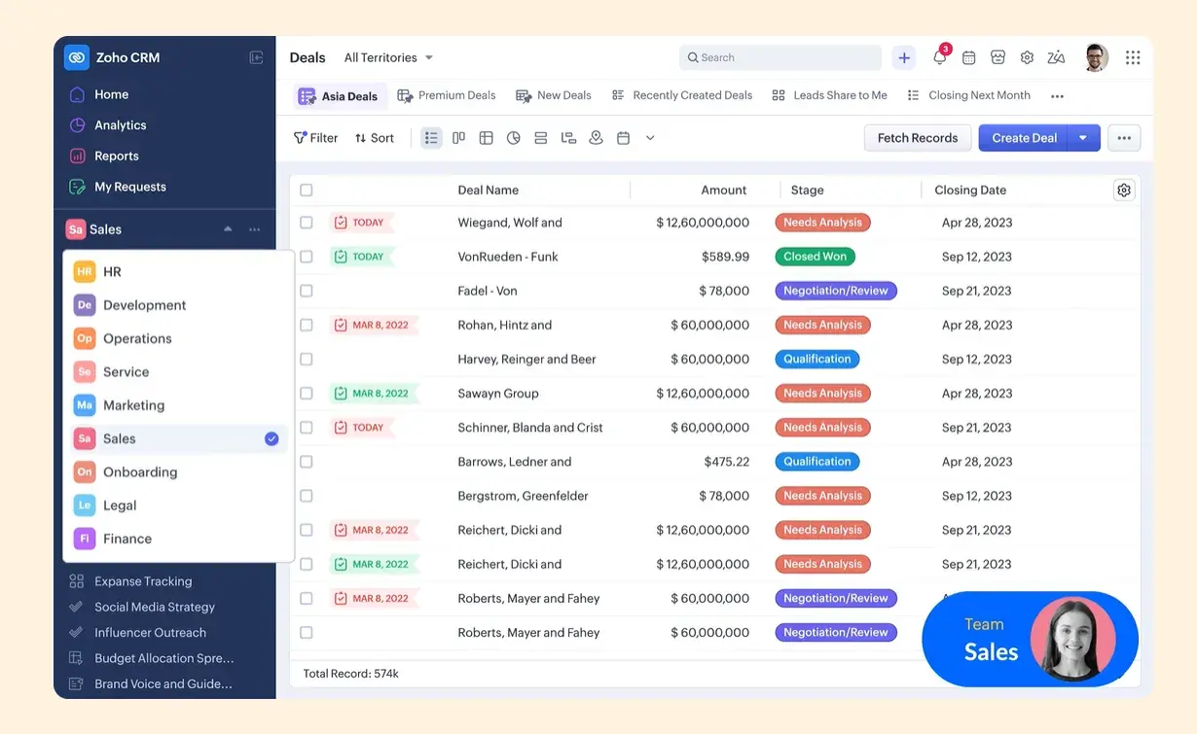Open the Filter panel

[316, 138]
